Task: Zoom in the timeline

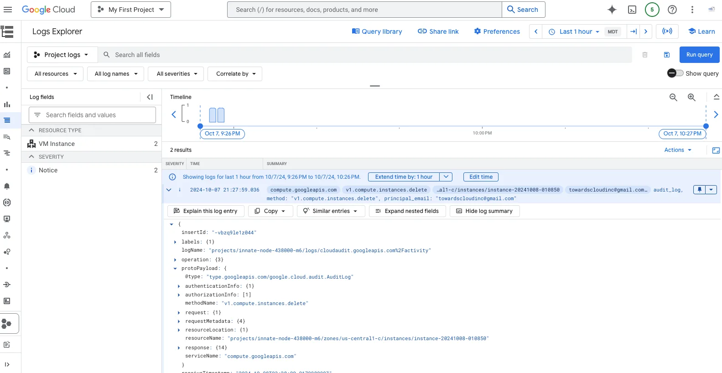Action: click(691, 97)
